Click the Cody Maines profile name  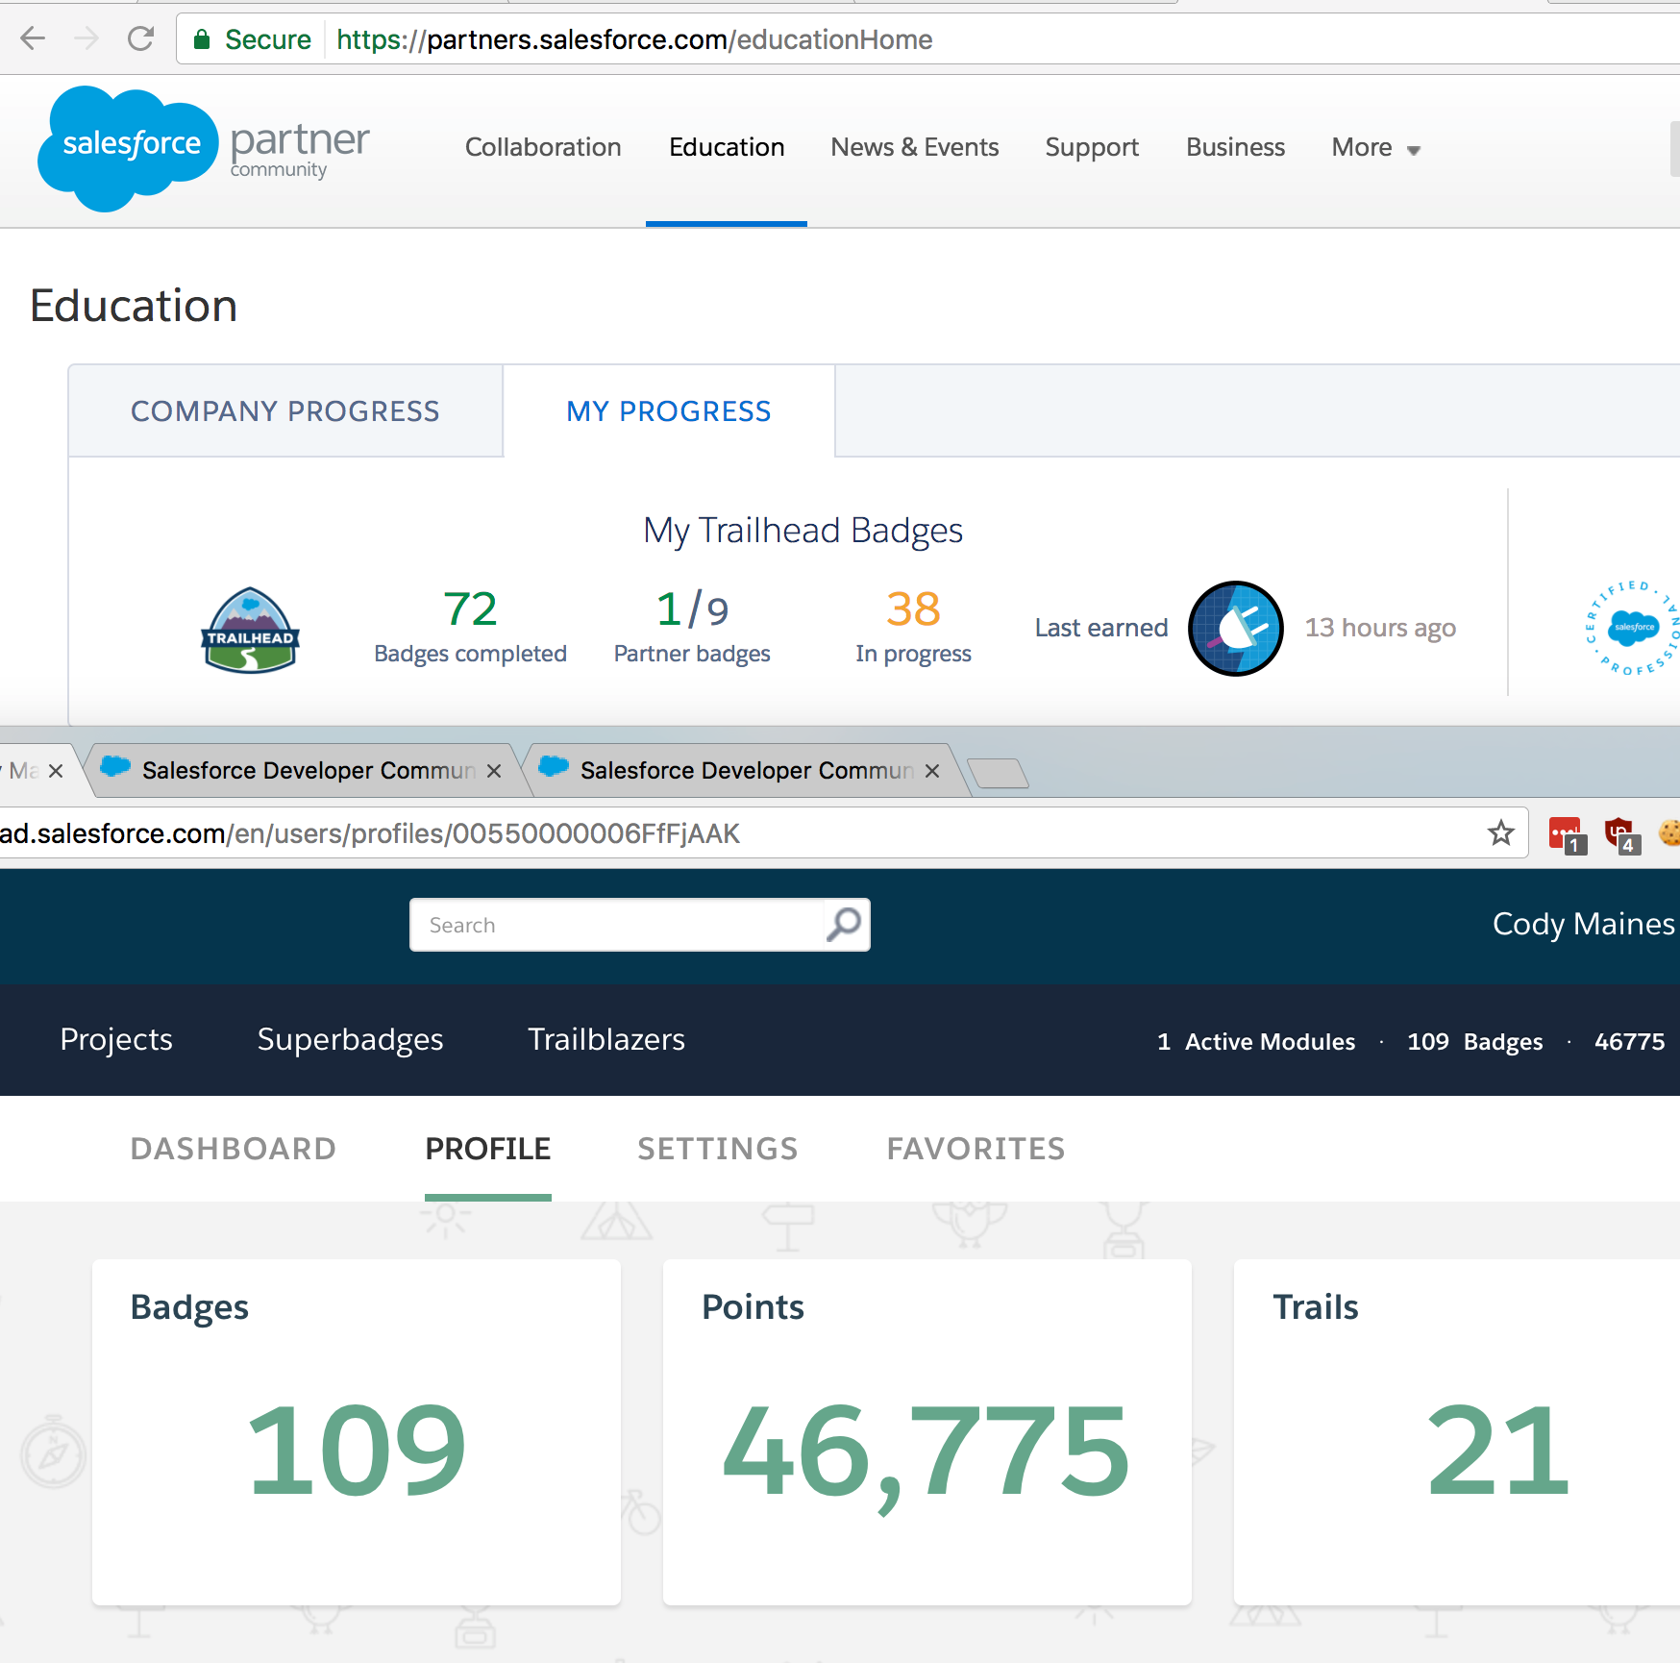(x=1582, y=924)
